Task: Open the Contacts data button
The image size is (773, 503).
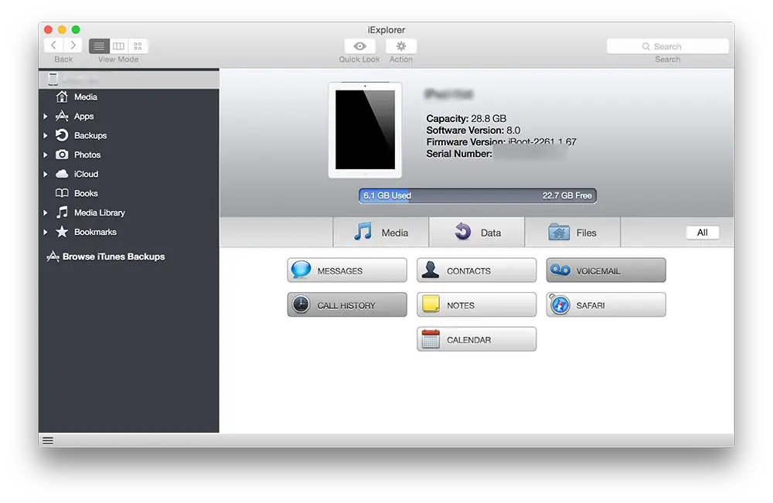Action: 476,270
